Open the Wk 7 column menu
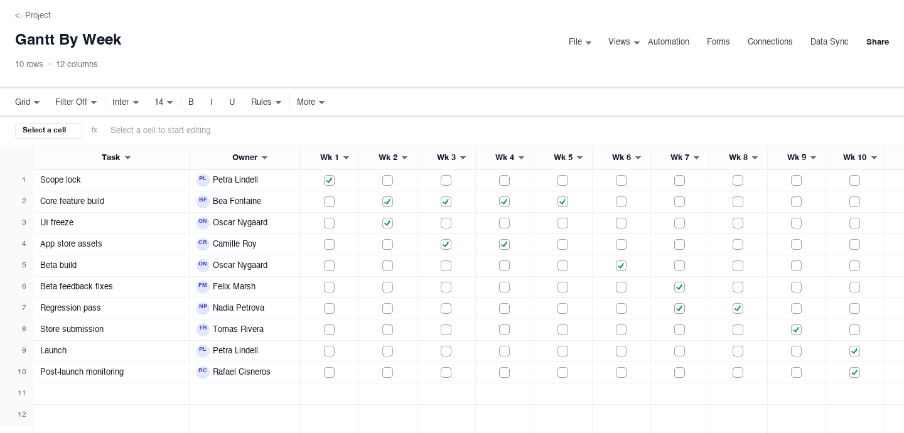 pyautogui.click(x=696, y=158)
